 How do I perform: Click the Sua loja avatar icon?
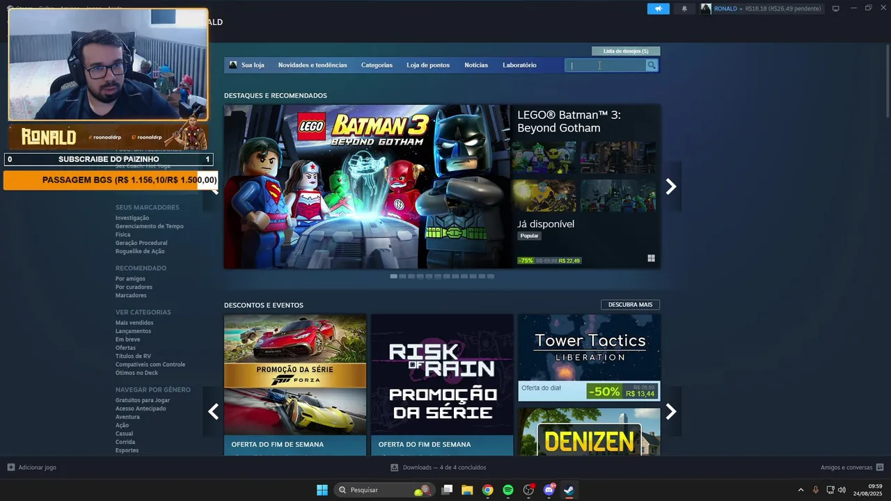pos(233,65)
